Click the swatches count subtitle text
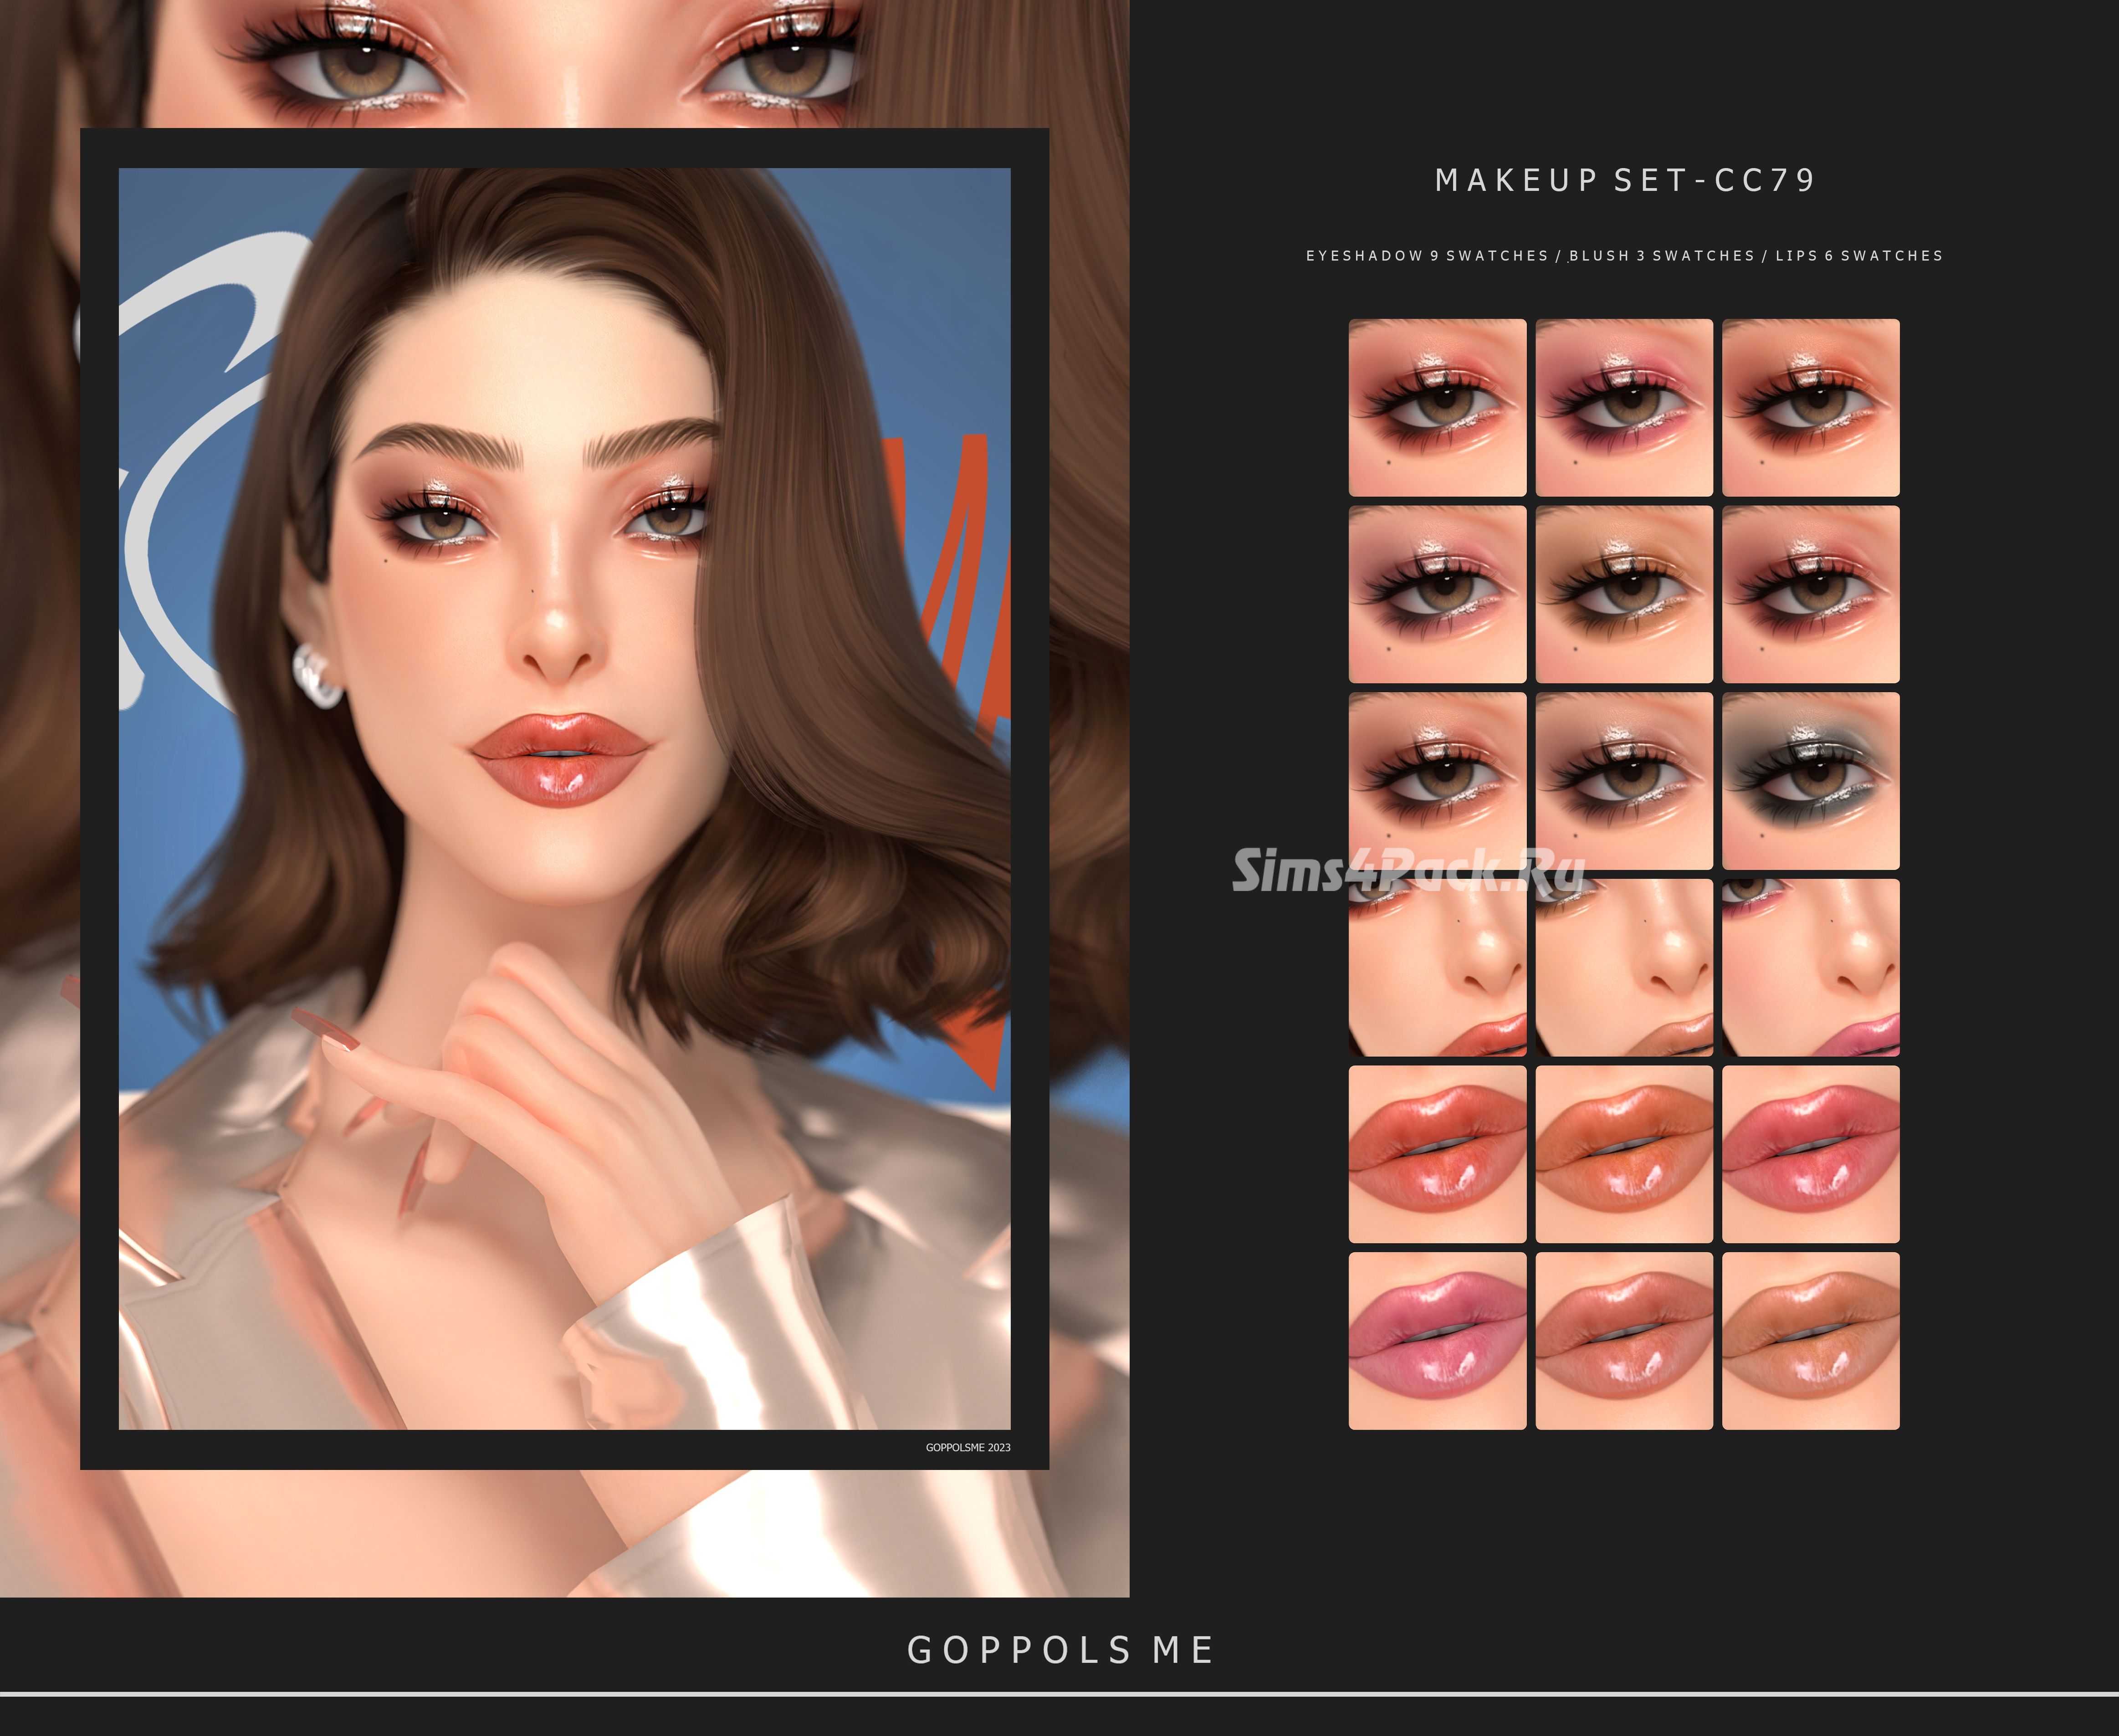 [x=1624, y=256]
